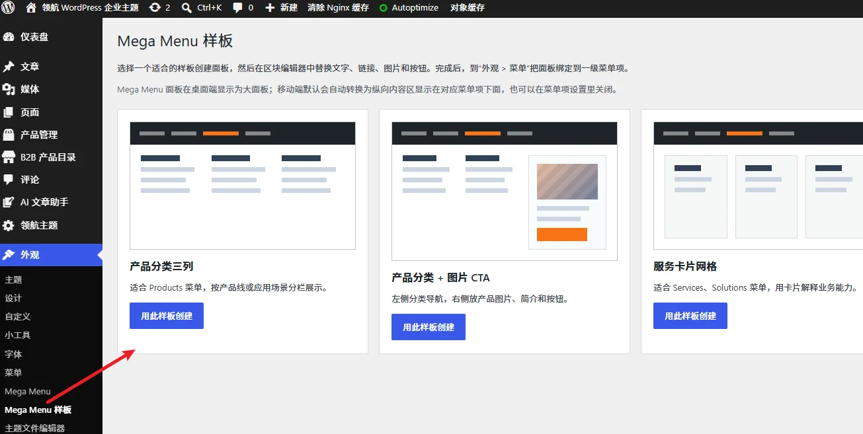Click the 页面 pages icon

tap(9, 112)
